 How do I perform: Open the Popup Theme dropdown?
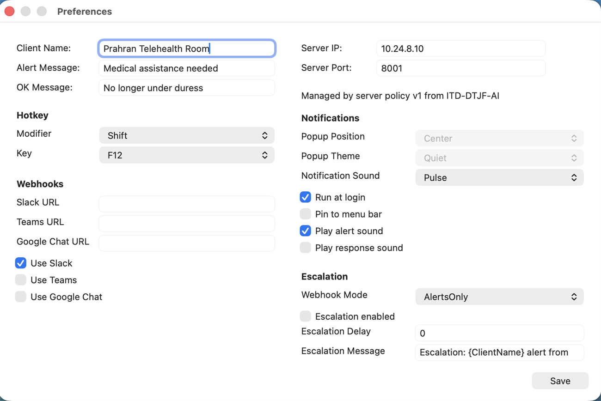[x=499, y=158]
